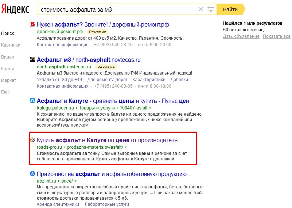292x208 pixels.
Task: Open the Прайс-лист на асфальт result
Action: pos(114,174)
